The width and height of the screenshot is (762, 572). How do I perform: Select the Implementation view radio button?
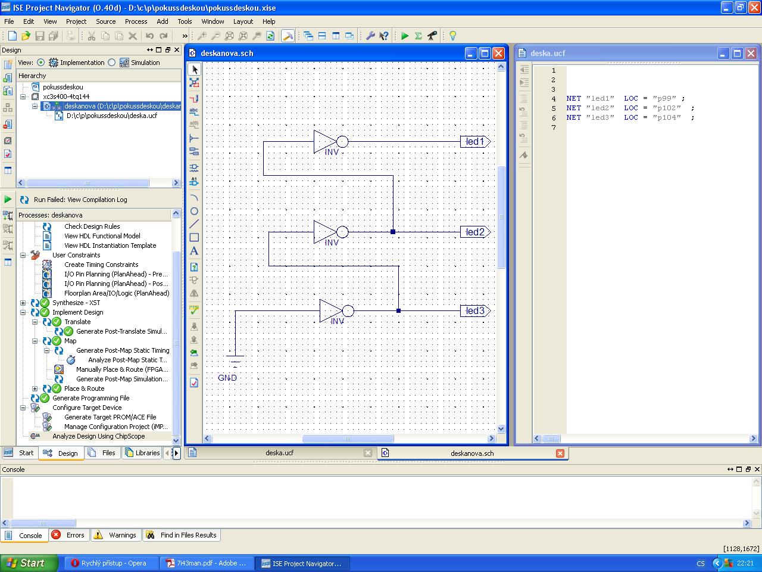pos(40,63)
